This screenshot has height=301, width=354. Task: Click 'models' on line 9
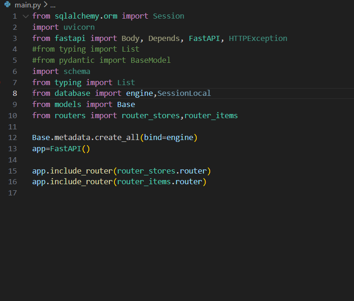tap(68, 104)
